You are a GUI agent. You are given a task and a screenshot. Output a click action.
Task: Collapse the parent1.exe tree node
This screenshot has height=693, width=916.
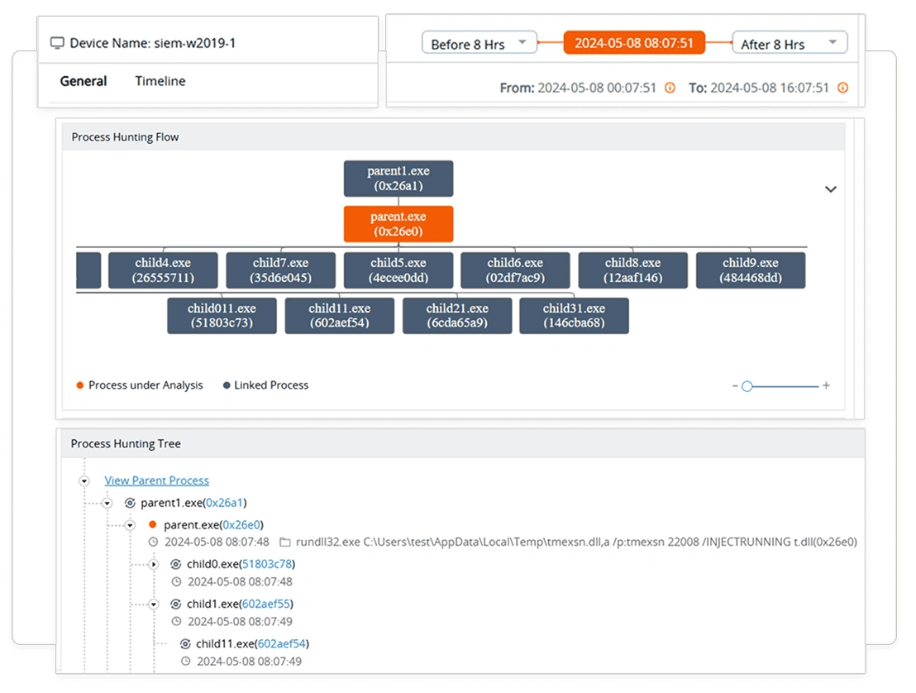click(x=107, y=503)
